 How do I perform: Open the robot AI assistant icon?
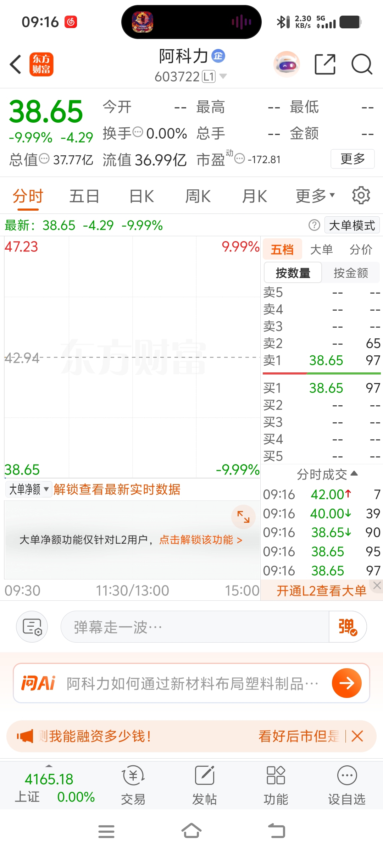click(x=287, y=65)
